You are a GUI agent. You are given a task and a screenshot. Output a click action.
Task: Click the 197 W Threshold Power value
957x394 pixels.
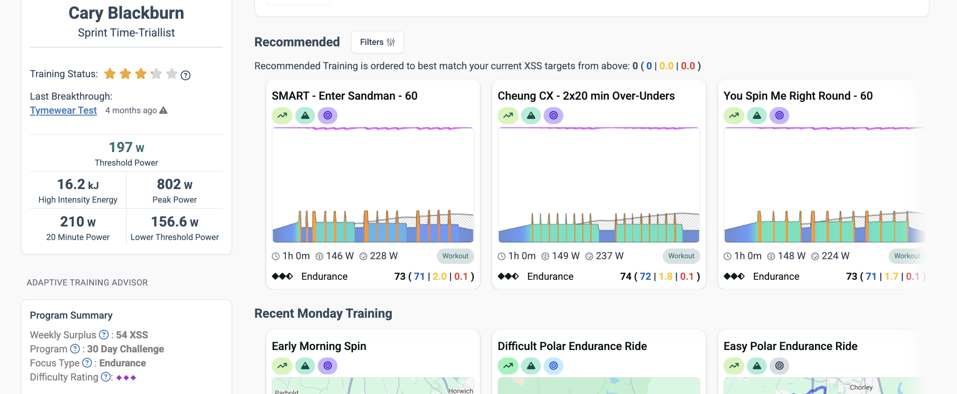(127, 147)
